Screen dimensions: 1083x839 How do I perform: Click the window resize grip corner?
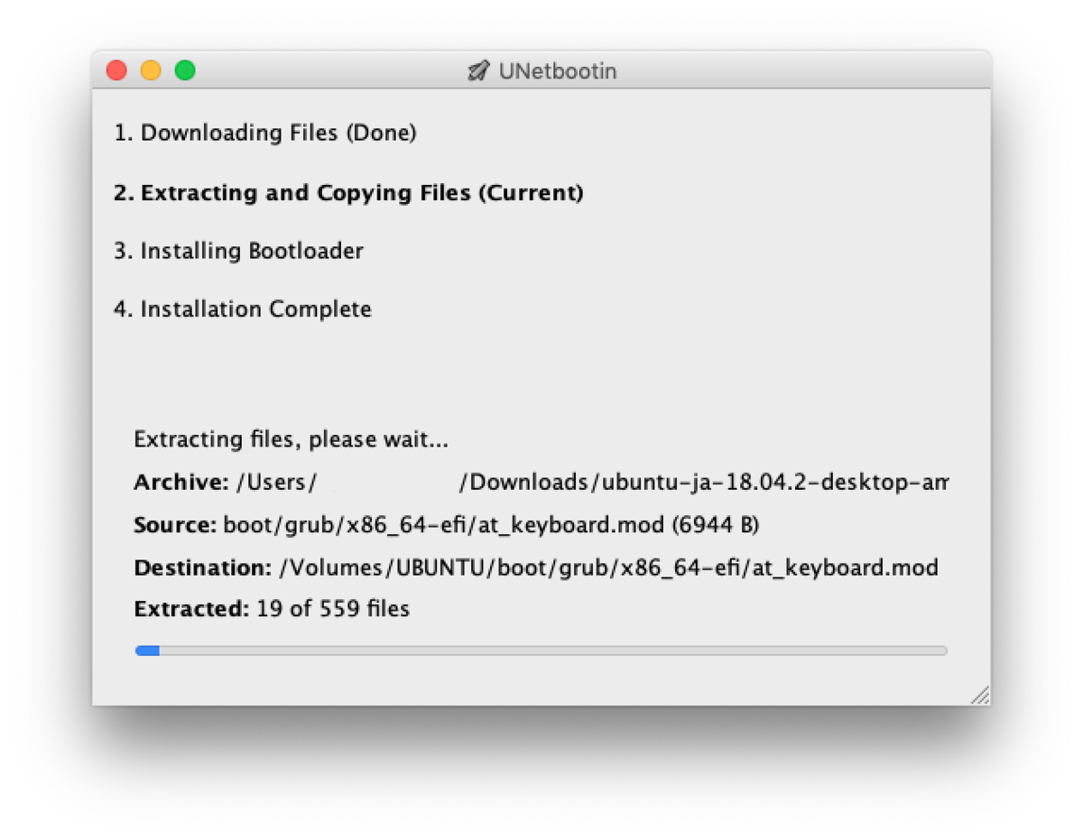pos(980,695)
